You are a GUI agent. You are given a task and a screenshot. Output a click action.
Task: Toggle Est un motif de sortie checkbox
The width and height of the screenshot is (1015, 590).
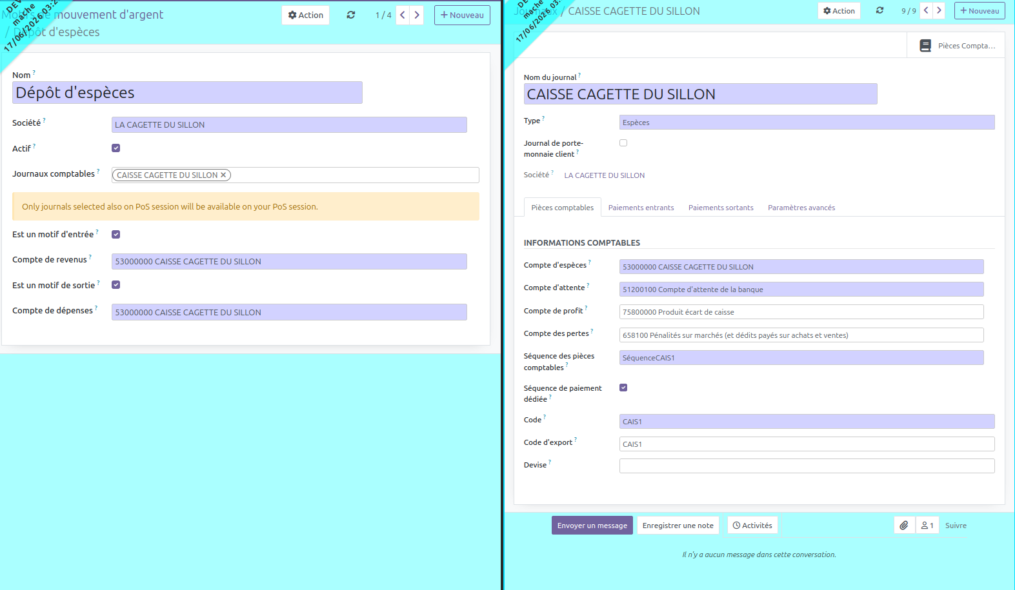[x=116, y=284]
